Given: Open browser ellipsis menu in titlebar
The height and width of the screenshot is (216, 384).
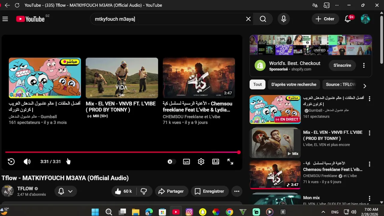Looking at the screenshot, I should click(x=337, y=5).
